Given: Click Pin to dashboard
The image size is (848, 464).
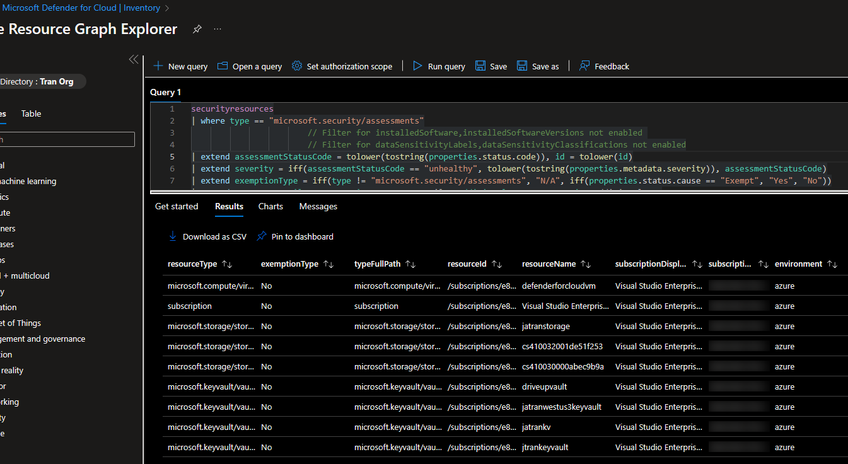Looking at the screenshot, I should tap(295, 236).
